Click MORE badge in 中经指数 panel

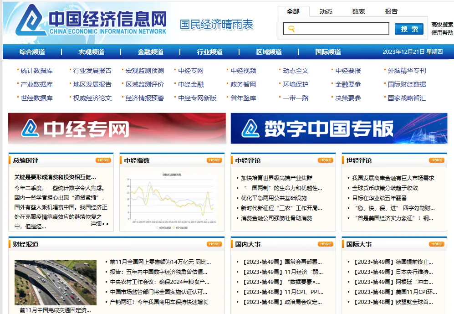[214, 160]
